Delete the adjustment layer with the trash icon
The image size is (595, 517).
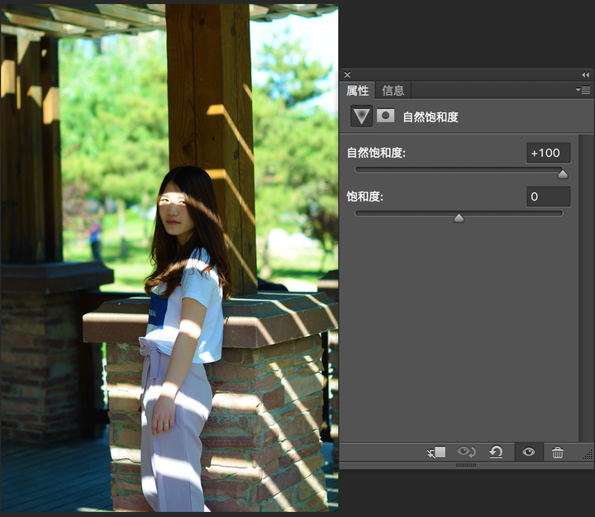[x=558, y=452]
